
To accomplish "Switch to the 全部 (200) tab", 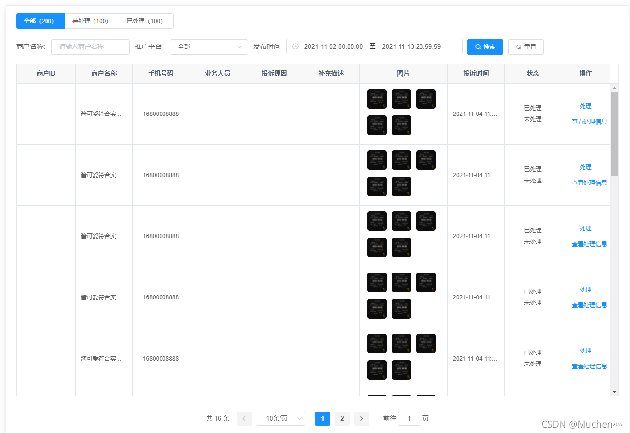I will click(x=40, y=21).
